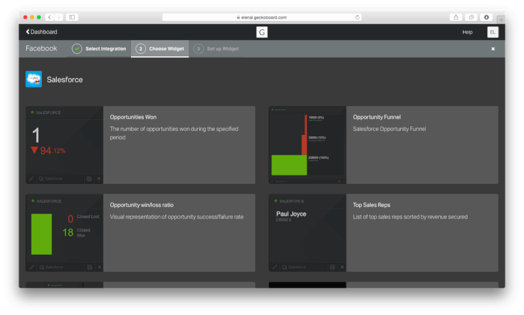The width and height of the screenshot is (524, 315).
Task: Add a new Safari tab
Action: pos(500,20)
